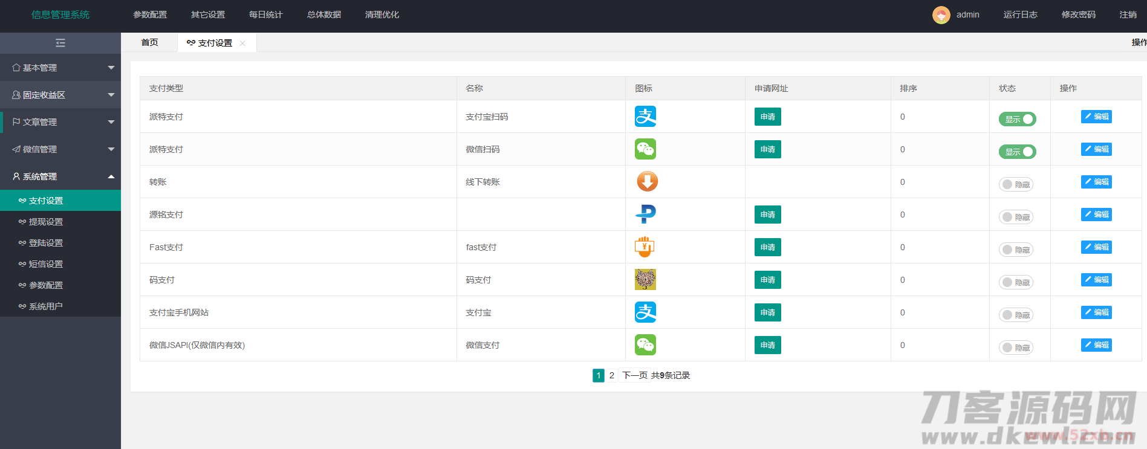Click the orange download arrow icon for 线下转账
This screenshot has height=449, width=1147.
pos(646,182)
